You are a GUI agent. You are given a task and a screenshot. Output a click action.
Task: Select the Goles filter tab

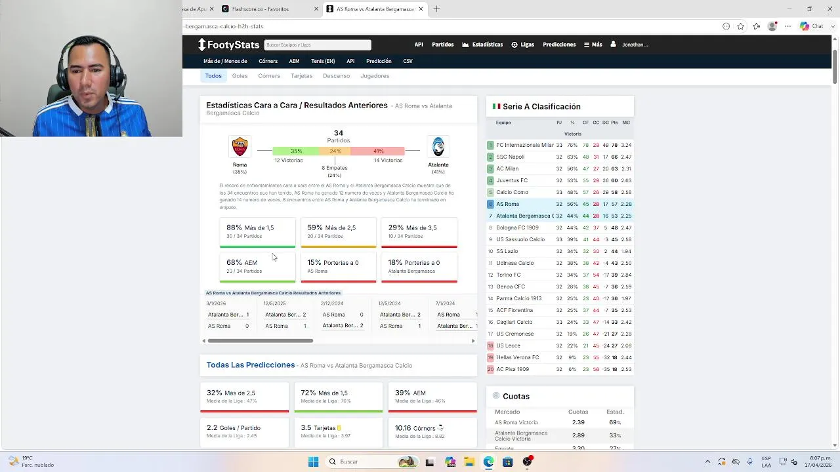pyautogui.click(x=240, y=76)
